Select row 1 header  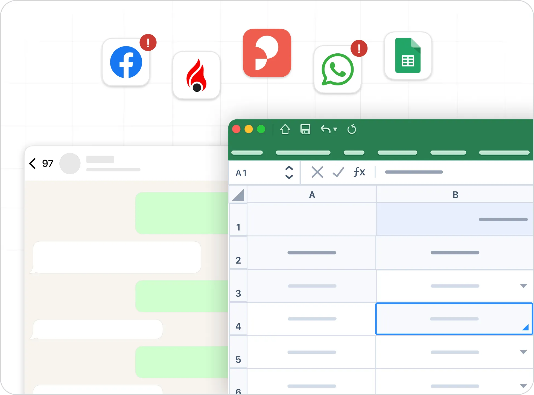238,220
